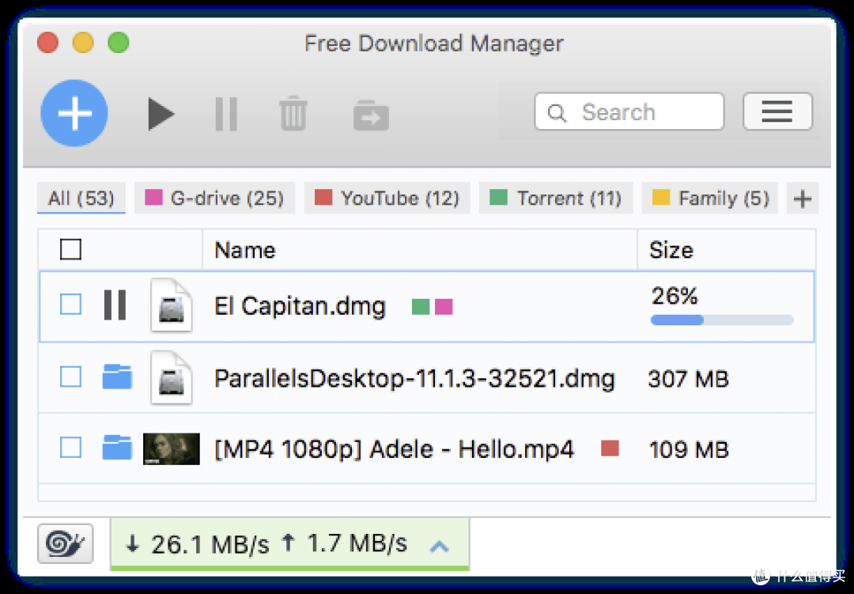854x594 pixels.
Task: Toggle snail mode speed limiter
Action: (x=65, y=544)
